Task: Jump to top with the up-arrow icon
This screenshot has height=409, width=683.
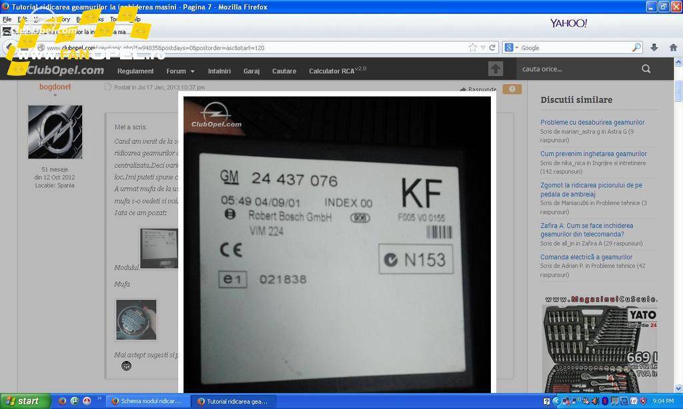Action: pos(496,69)
